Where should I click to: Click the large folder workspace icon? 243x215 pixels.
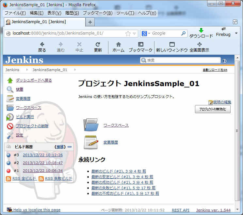pyautogui.click(x=91, y=125)
